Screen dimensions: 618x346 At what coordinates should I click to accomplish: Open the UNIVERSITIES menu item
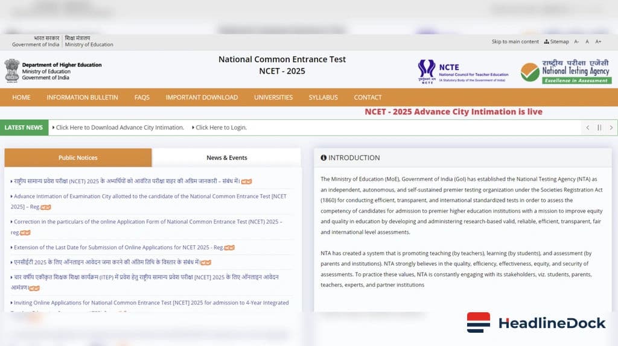tap(273, 97)
